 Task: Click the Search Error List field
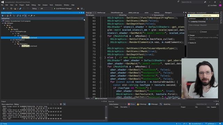tap(206, 104)
